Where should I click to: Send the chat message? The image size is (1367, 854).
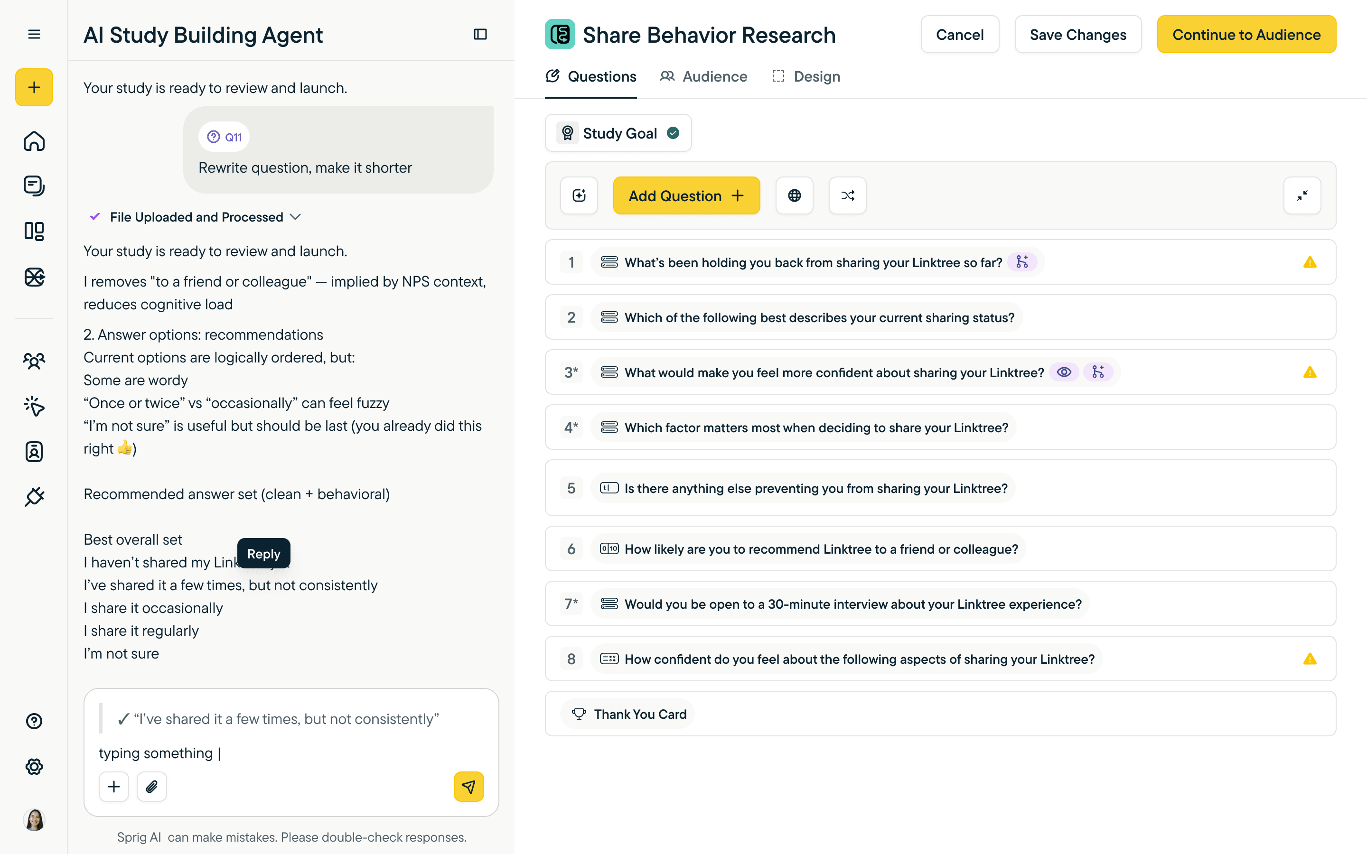click(x=468, y=787)
